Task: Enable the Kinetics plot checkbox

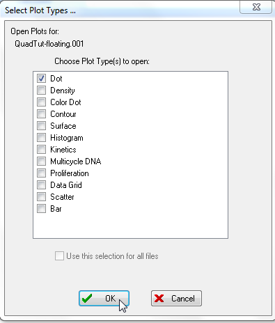Action: [x=41, y=150]
